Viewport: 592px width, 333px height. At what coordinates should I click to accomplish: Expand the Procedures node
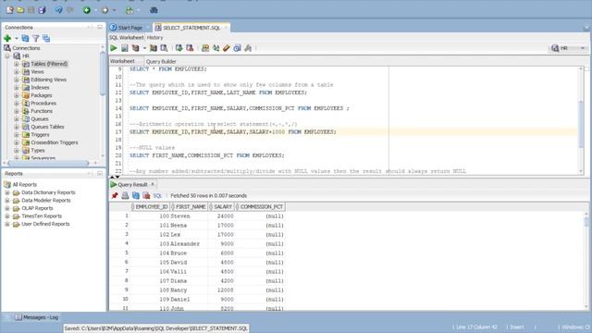[x=17, y=103]
